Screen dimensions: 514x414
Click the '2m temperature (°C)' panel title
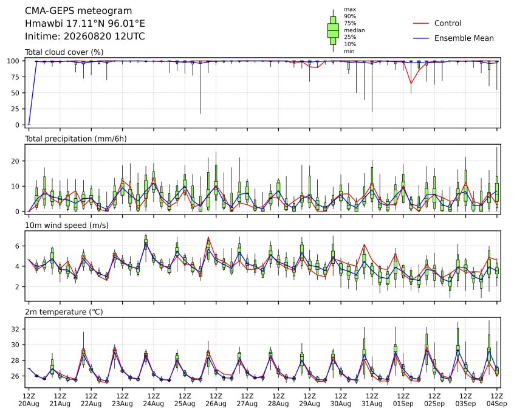click(x=64, y=312)
